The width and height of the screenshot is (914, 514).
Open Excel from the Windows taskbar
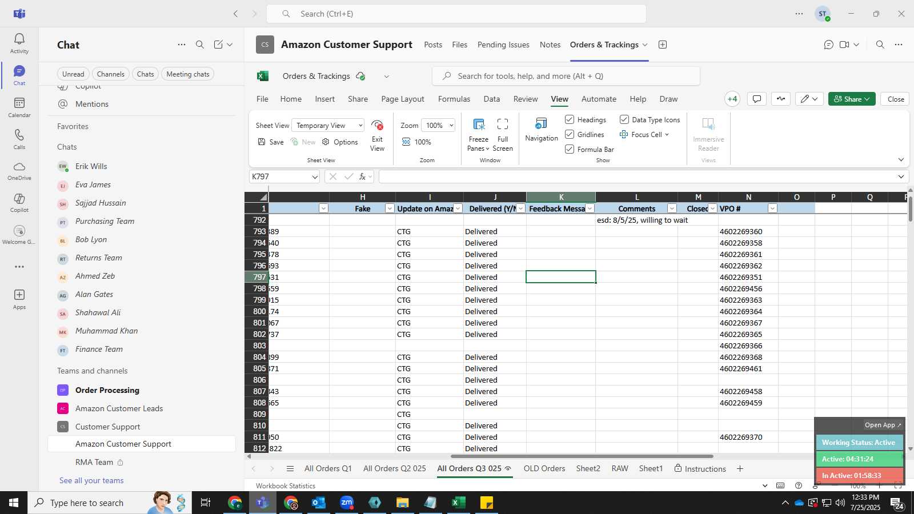point(458,503)
